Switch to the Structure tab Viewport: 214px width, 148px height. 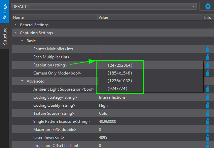[x=5, y=36]
